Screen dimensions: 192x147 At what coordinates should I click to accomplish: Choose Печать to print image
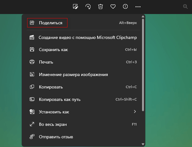point(83,62)
